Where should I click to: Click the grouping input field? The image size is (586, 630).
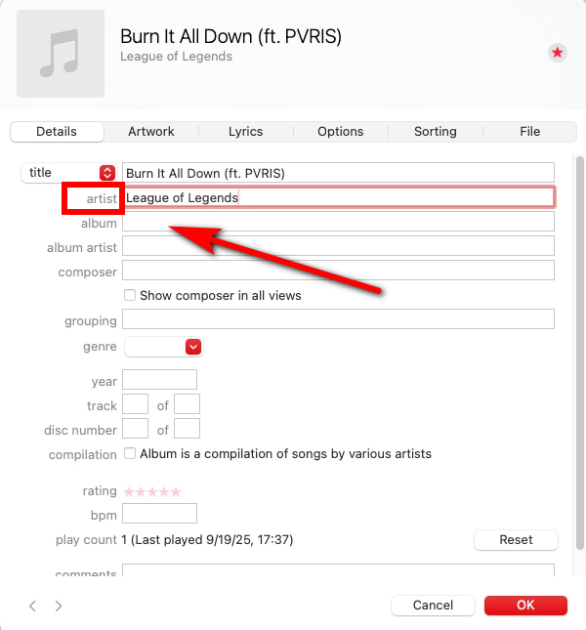pos(338,319)
